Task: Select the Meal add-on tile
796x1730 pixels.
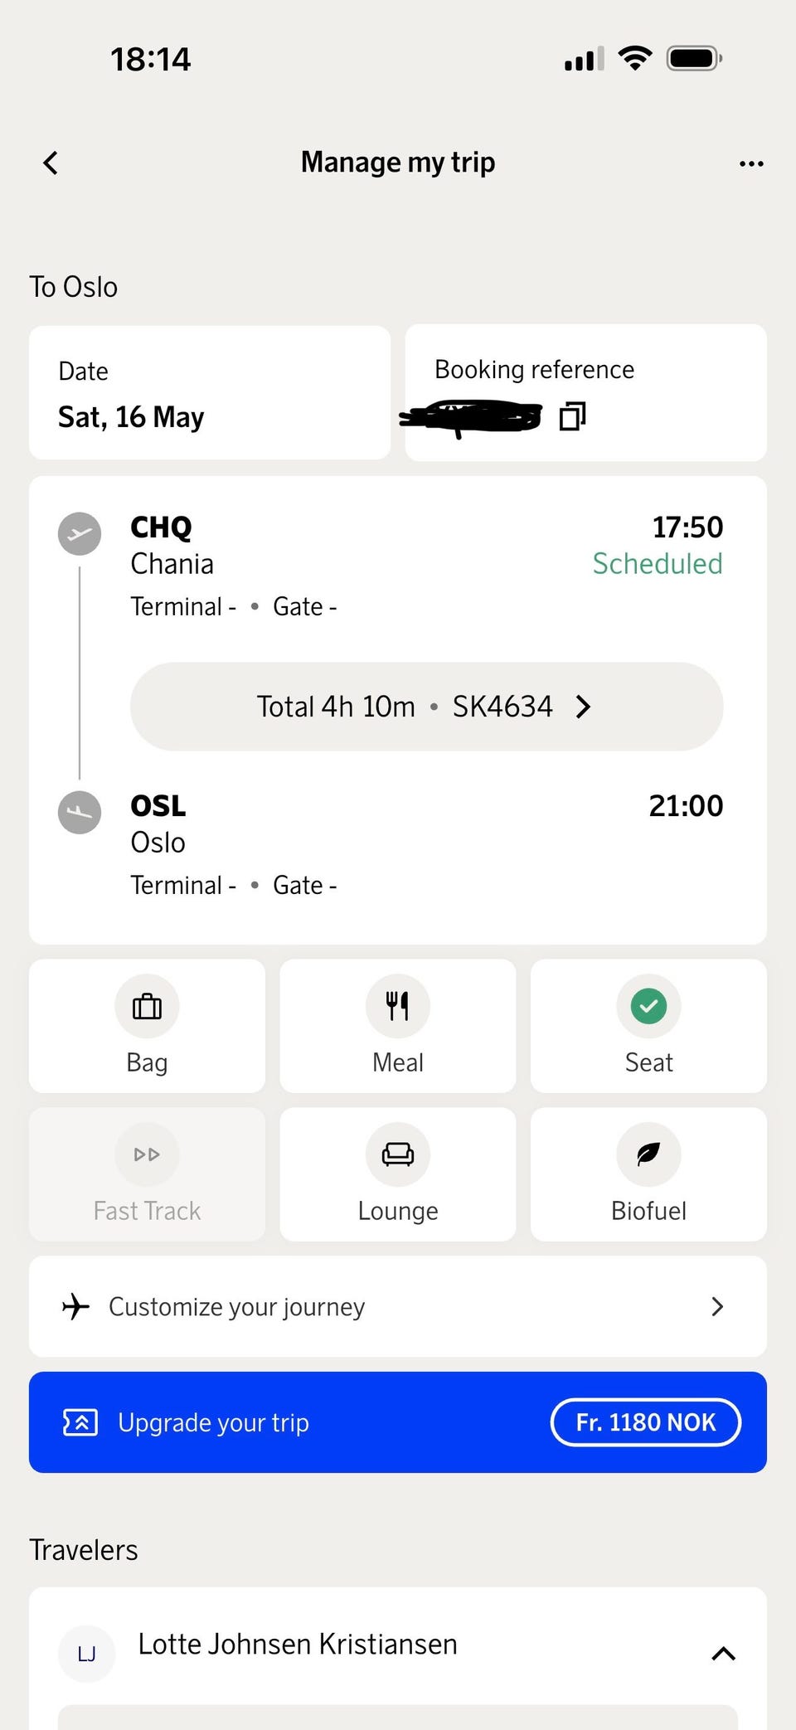Action: point(398,1026)
